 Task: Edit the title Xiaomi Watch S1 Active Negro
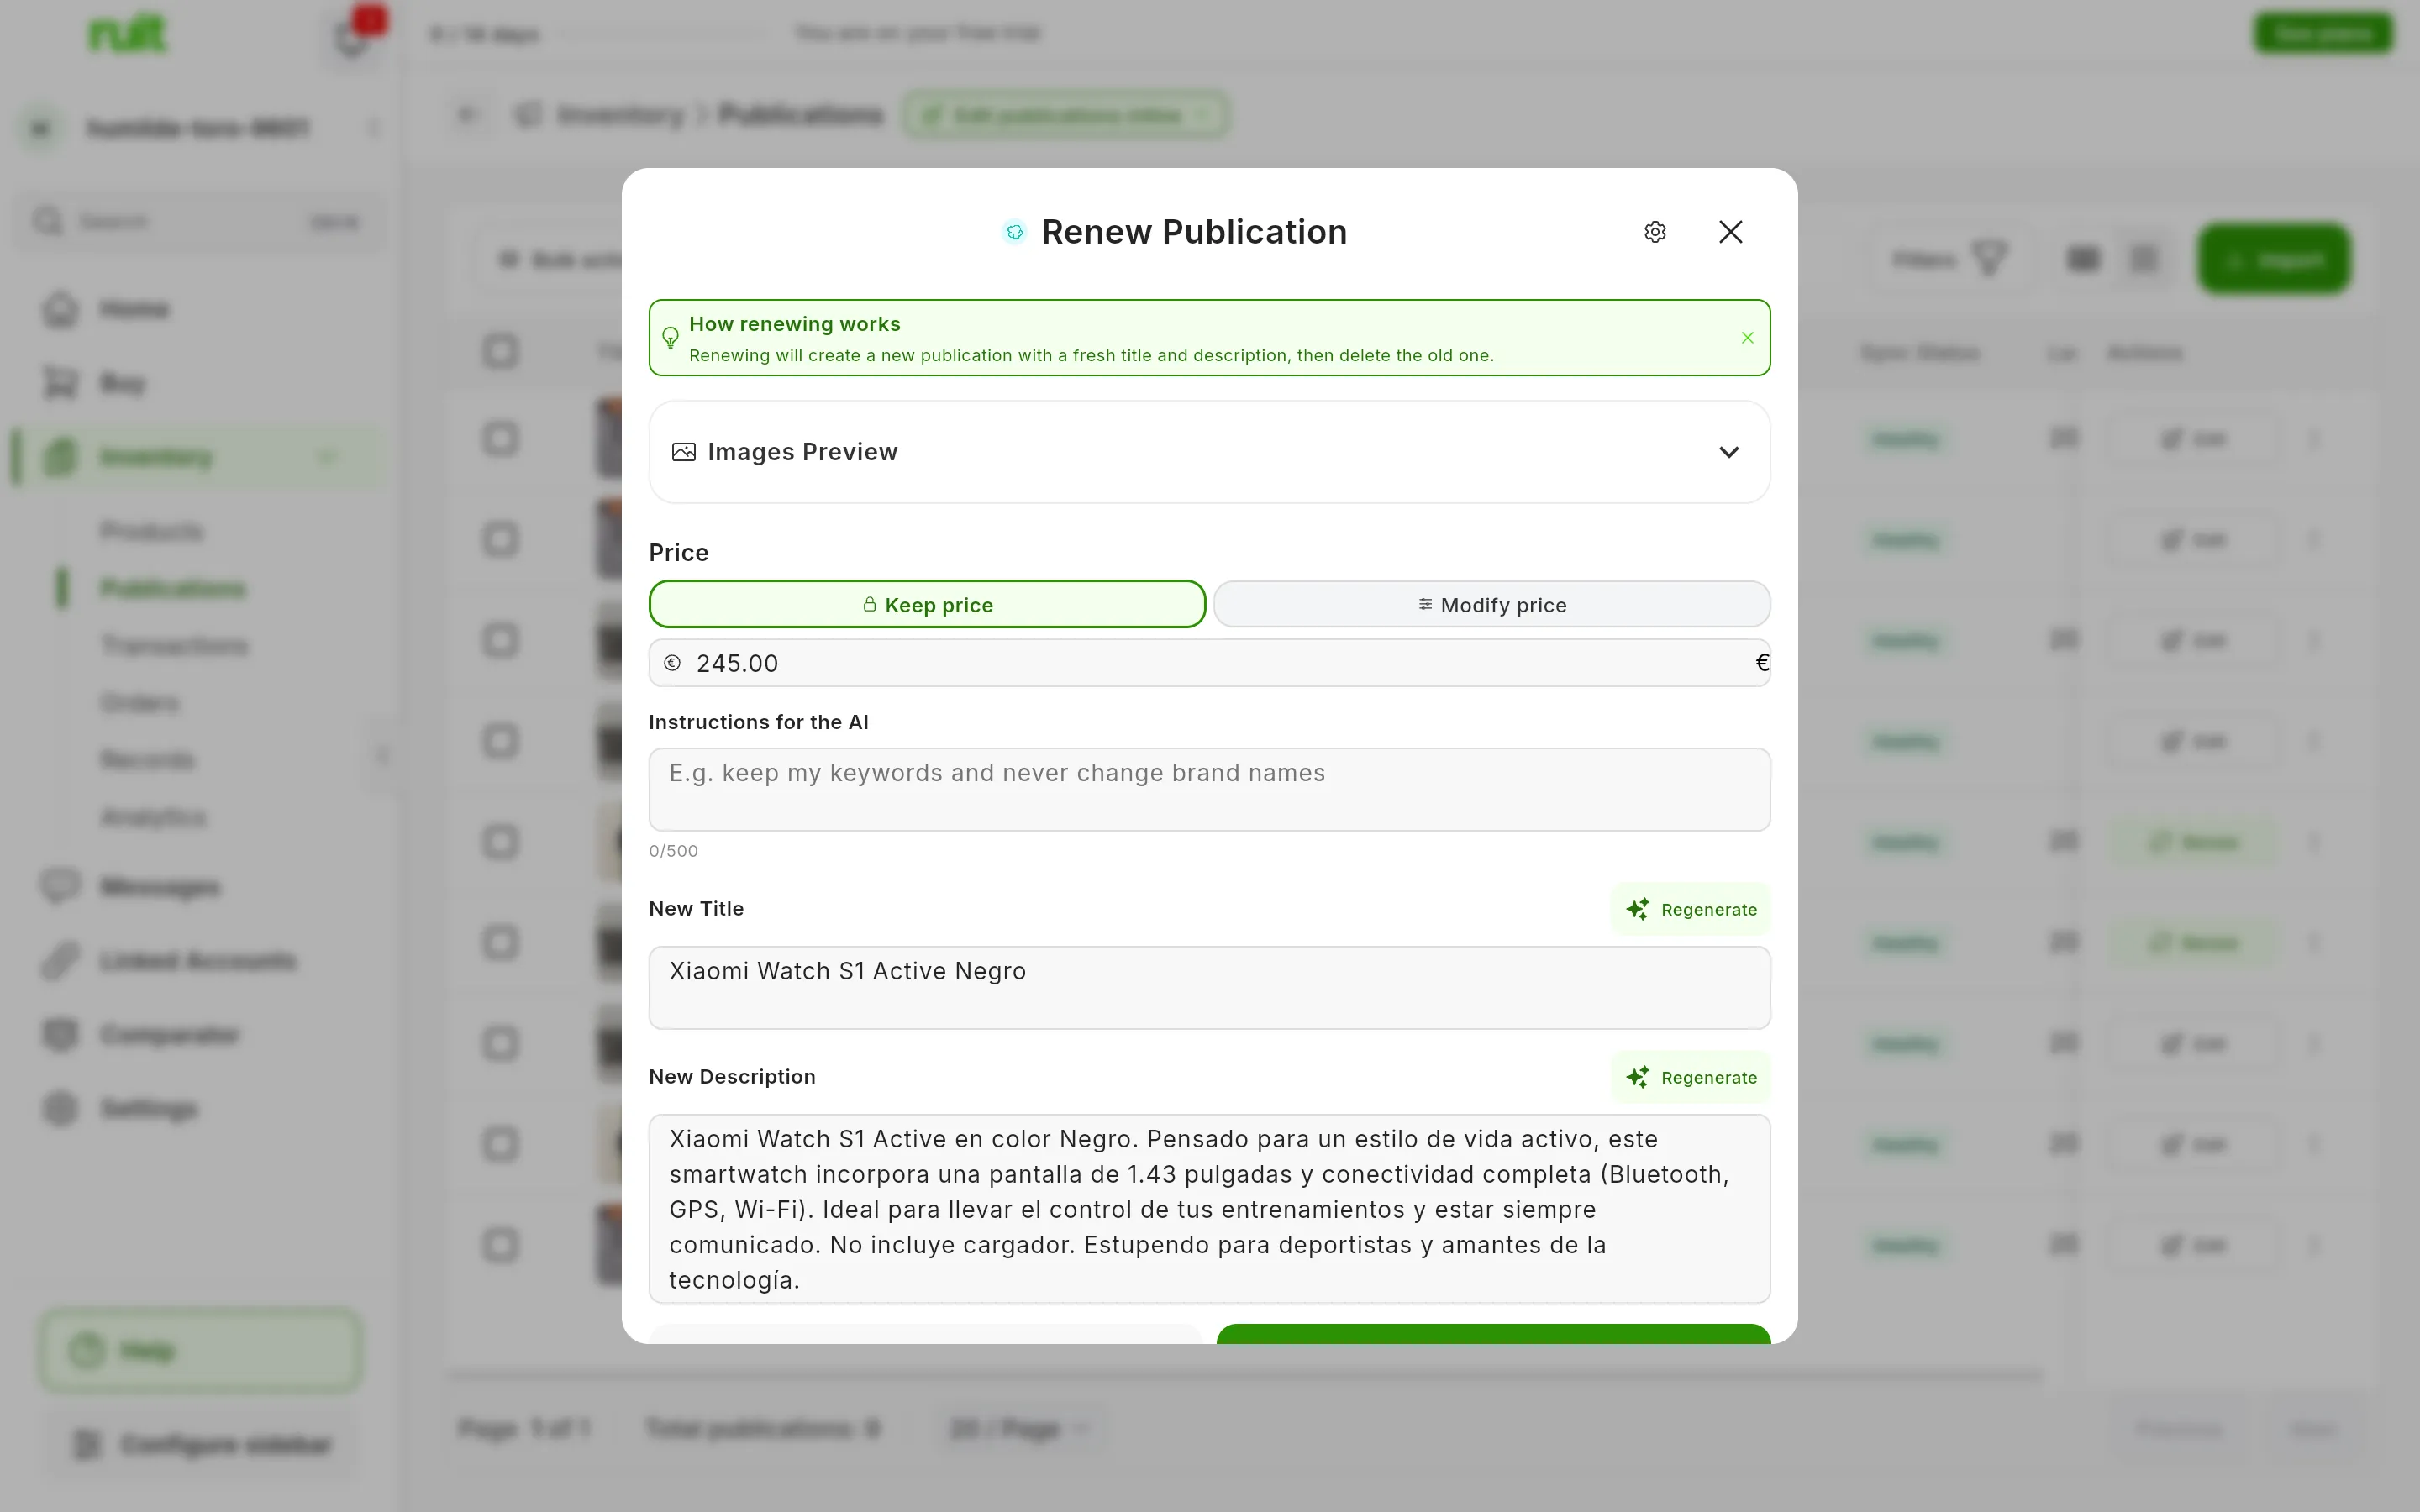1209,987
